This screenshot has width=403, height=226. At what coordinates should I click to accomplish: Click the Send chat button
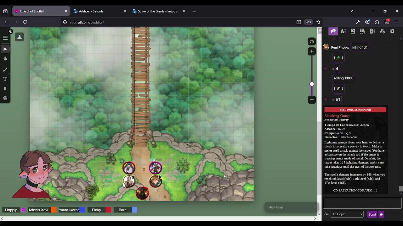tap(372, 214)
